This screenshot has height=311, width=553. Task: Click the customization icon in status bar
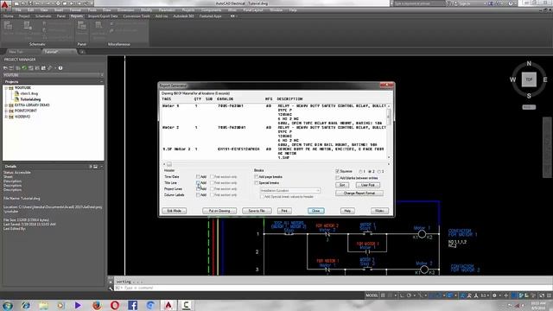click(x=550, y=295)
